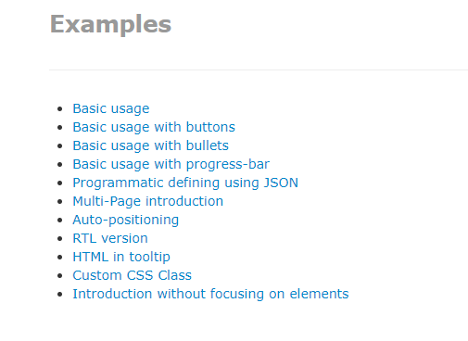
Task: Click the bullet beside Custom CSS Class
Action: (x=60, y=276)
